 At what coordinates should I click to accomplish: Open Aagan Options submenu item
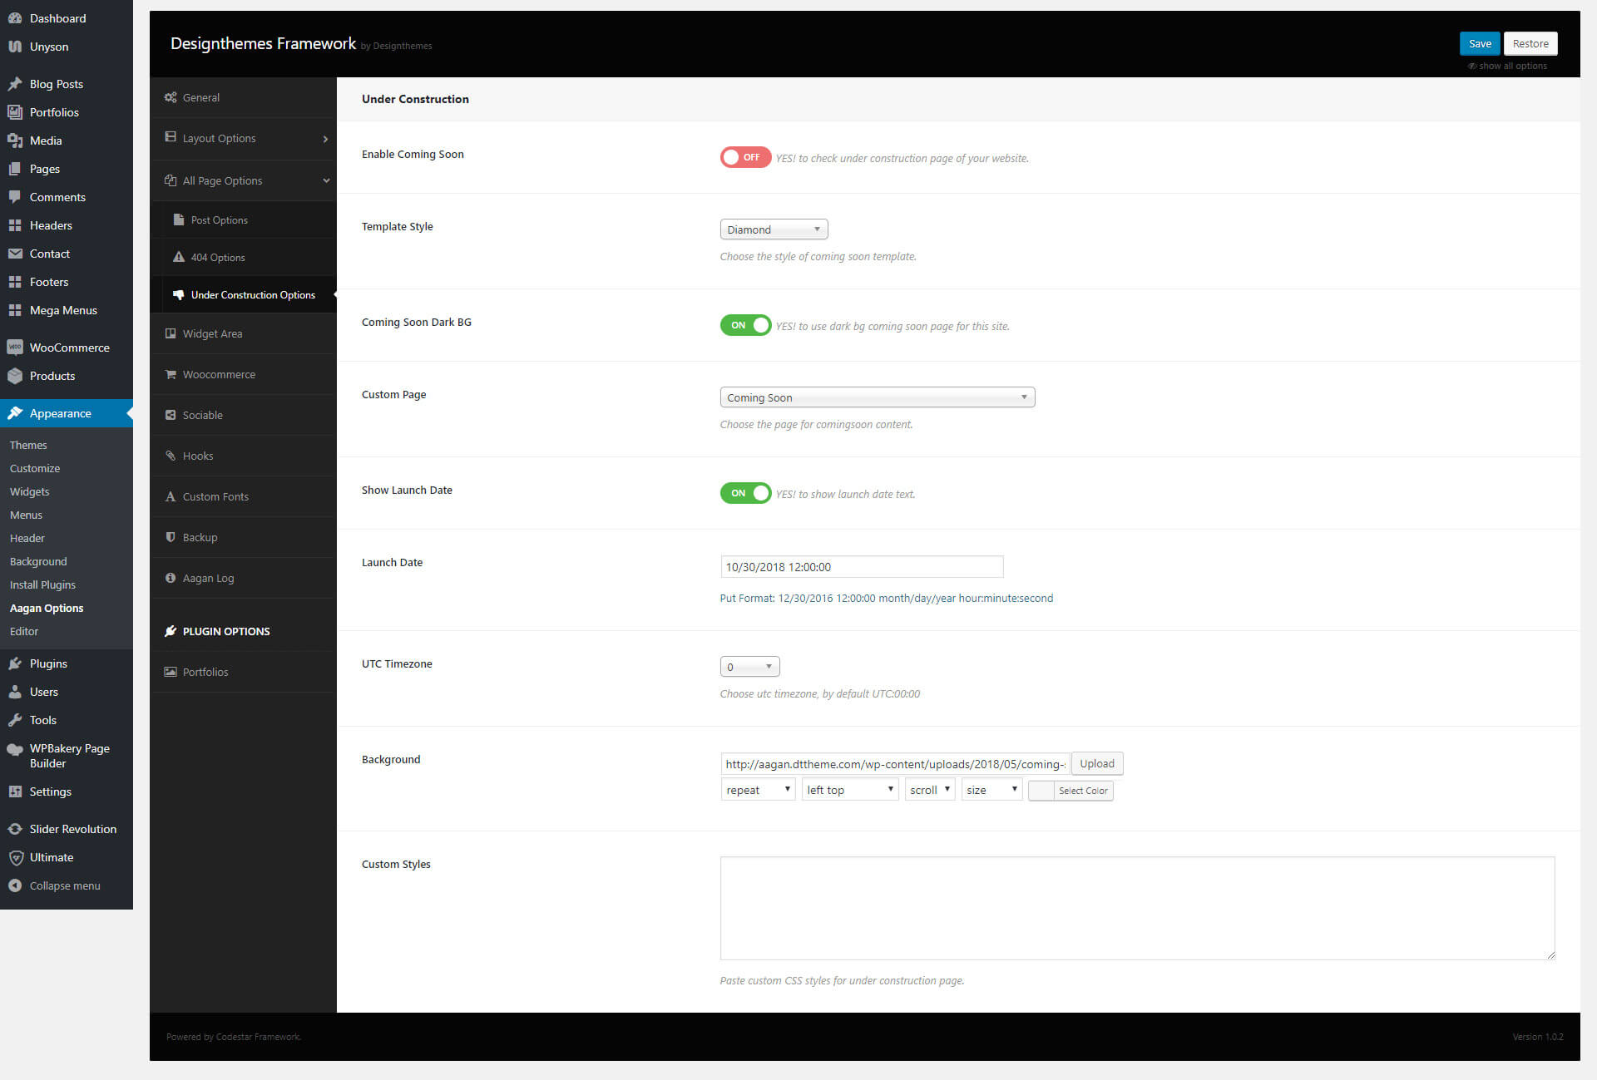pyautogui.click(x=47, y=608)
